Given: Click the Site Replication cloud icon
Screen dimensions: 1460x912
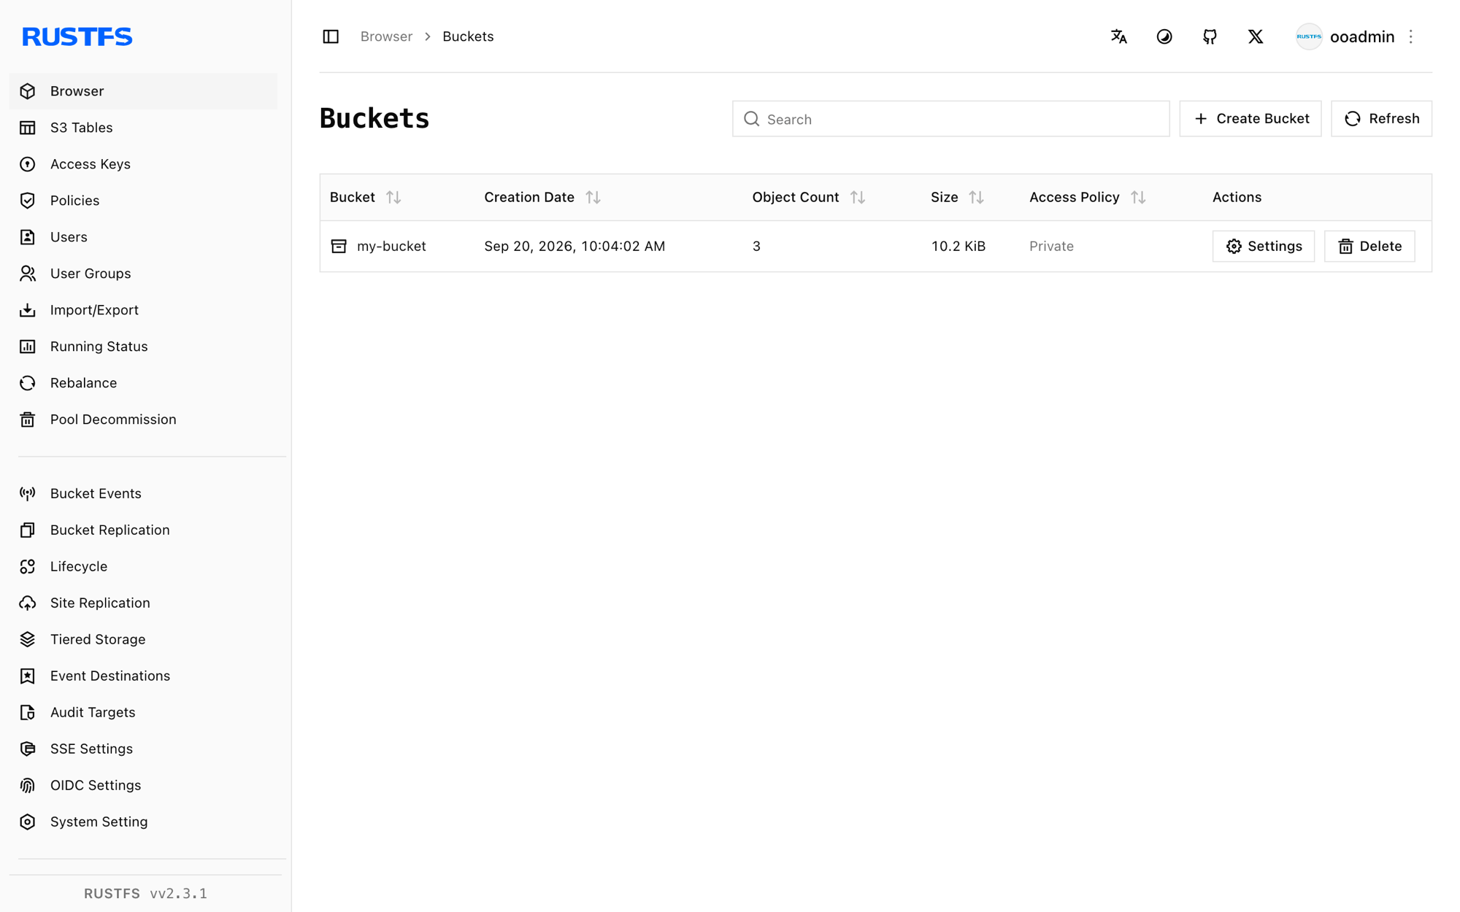Looking at the screenshot, I should click(x=28, y=603).
